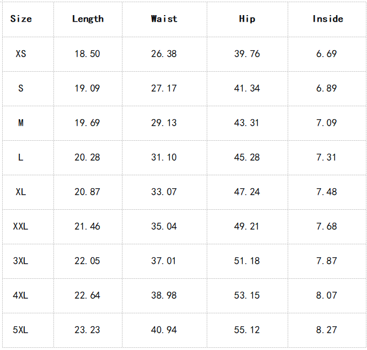Click the 20.87 length cell
Screen dimensions: 367x350
click(87, 192)
